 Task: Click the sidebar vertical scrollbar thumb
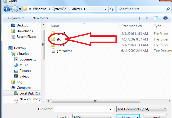[x=43, y=45]
